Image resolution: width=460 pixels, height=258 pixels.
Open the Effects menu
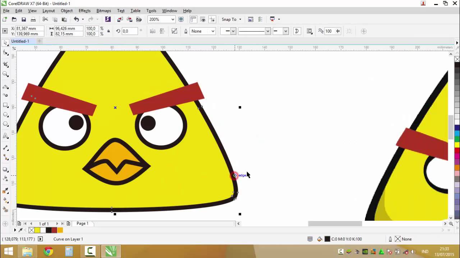84,11
